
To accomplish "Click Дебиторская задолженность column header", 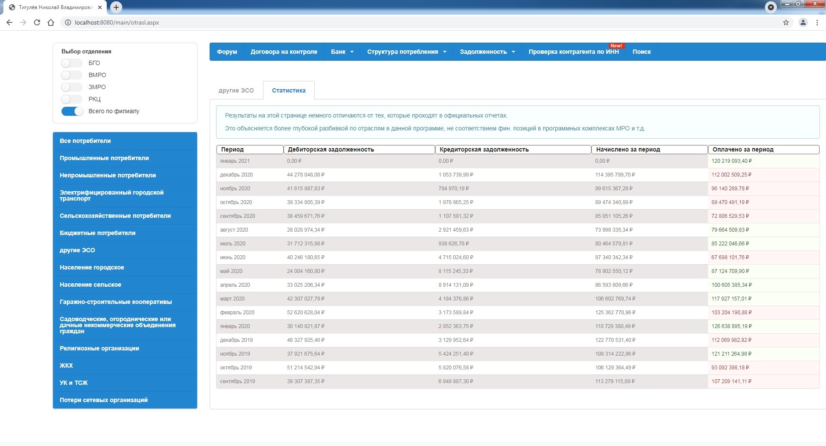I will [x=359, y=149].
